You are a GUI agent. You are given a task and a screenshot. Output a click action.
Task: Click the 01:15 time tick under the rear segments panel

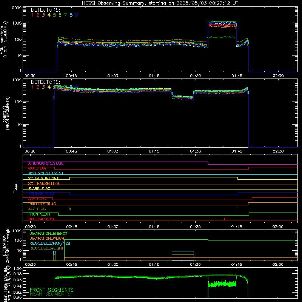coord(154,151)
